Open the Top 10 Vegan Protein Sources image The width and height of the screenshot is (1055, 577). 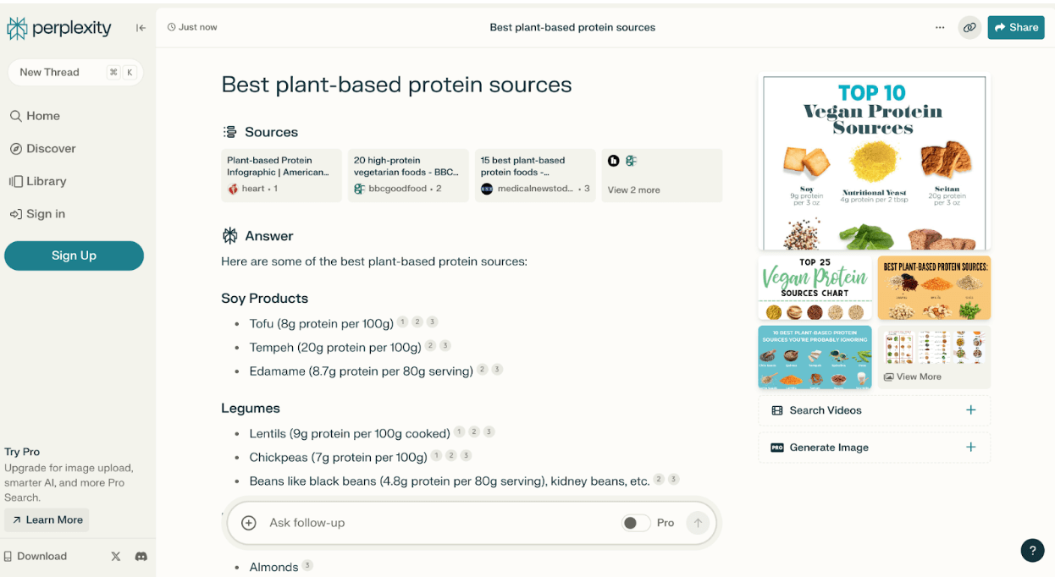[x=874, y=161]
